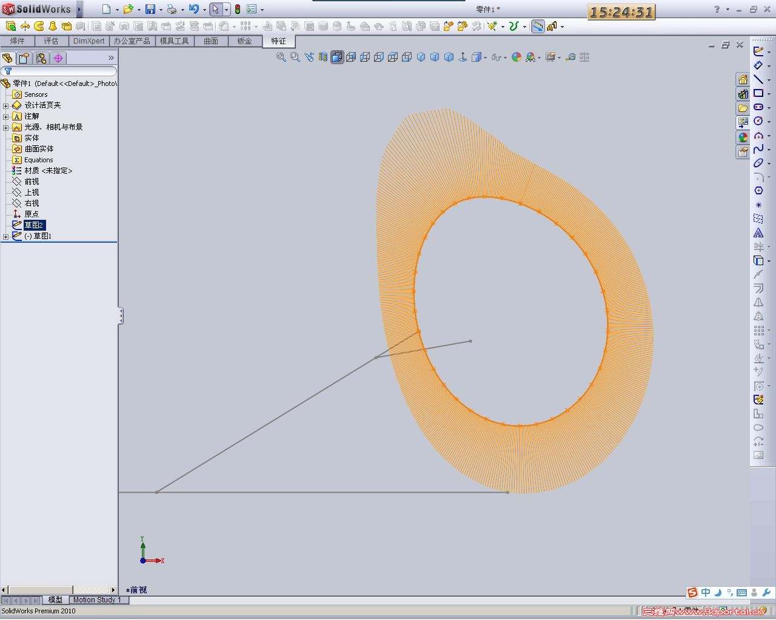This screenshot has width=776, height=620.
Task: Expand more FeatureManager tabs chevron
Action: click(111, 58)
